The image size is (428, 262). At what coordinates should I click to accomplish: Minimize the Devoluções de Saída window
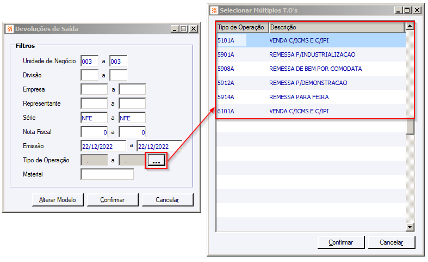coord(175,29)
